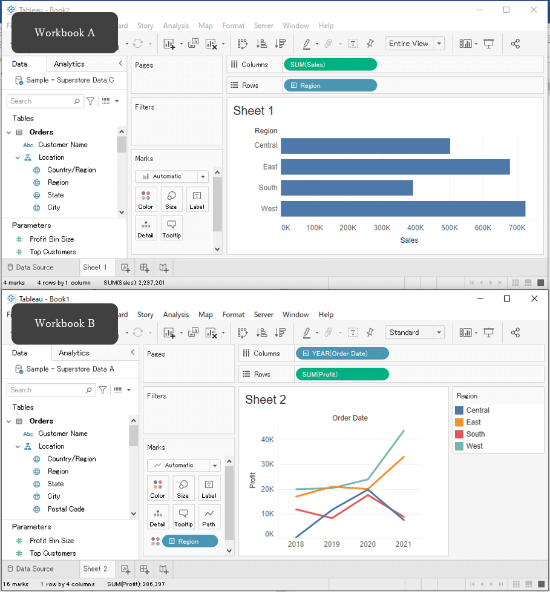Open Fit dropdown showing Standard

tap(414, 332)
